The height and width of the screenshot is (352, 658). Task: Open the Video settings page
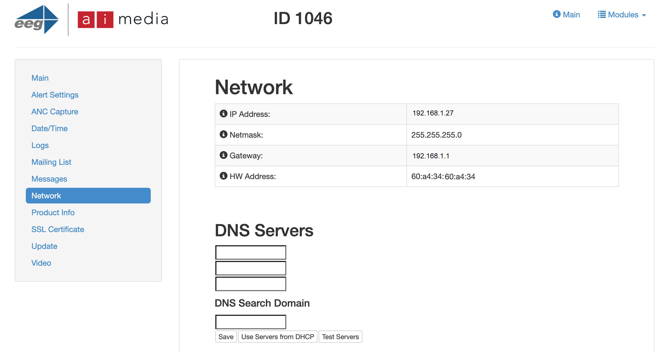41,263
